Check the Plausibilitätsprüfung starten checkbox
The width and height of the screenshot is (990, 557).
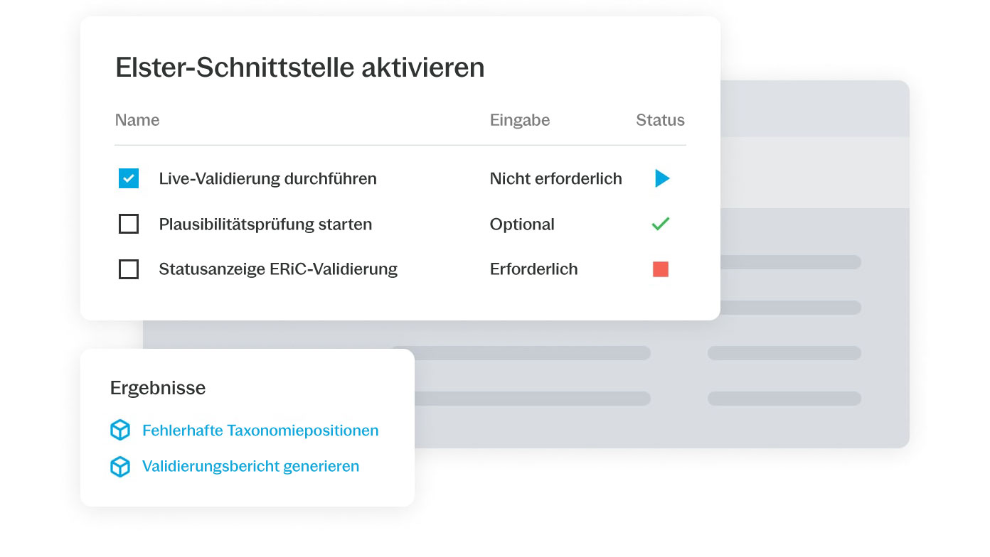pos(129,225)
